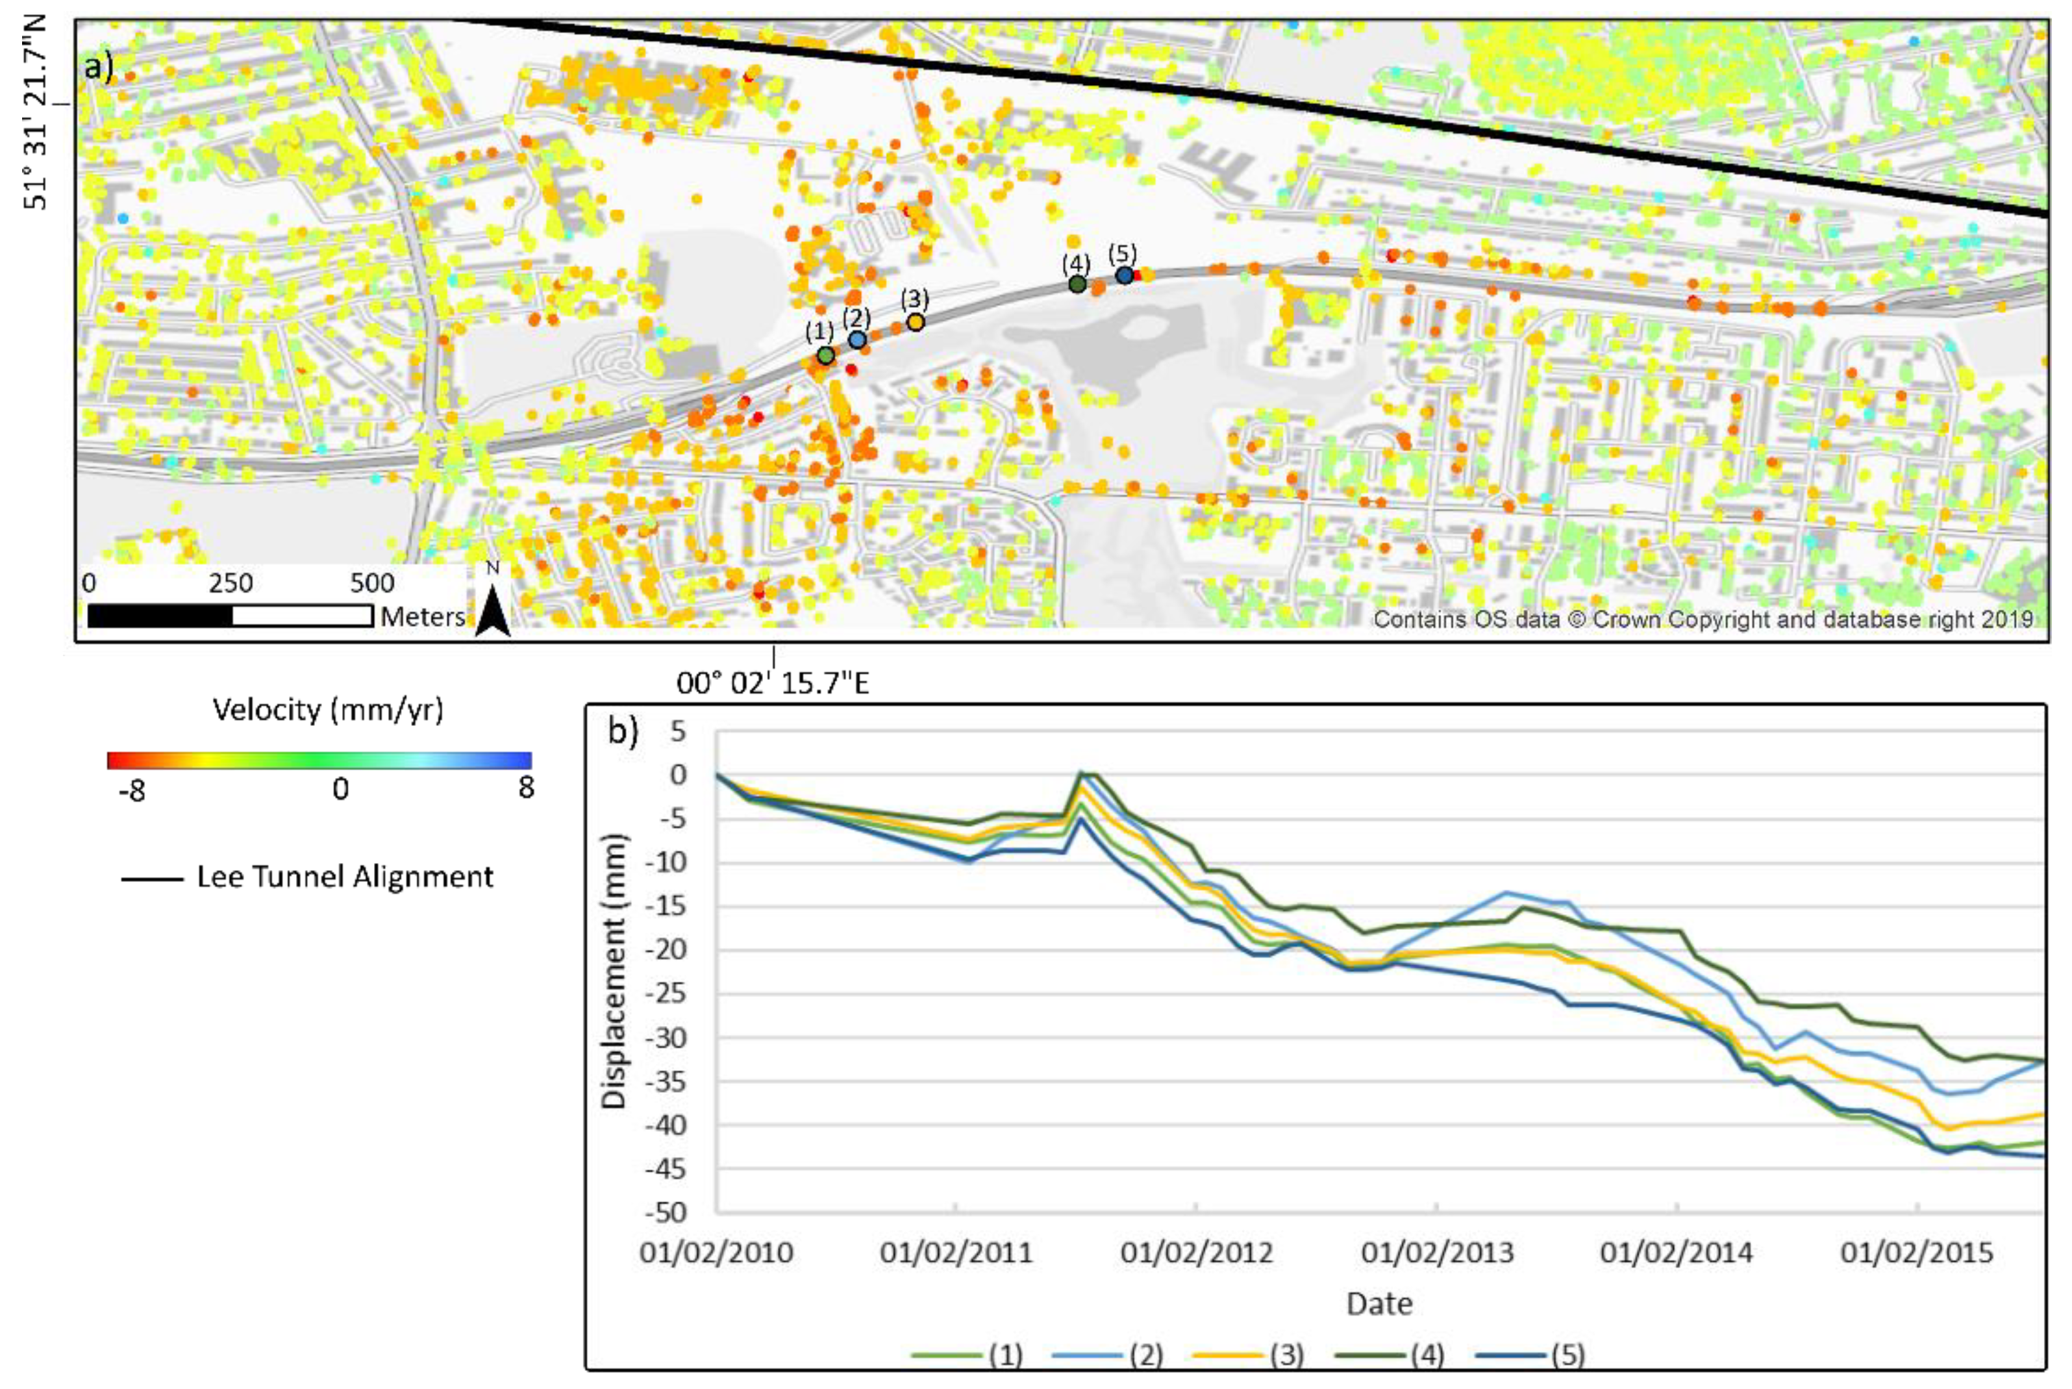This screenshot has width=2072, height=1389.
Task: Click the north arrow symbol
Action: point(493,611)
